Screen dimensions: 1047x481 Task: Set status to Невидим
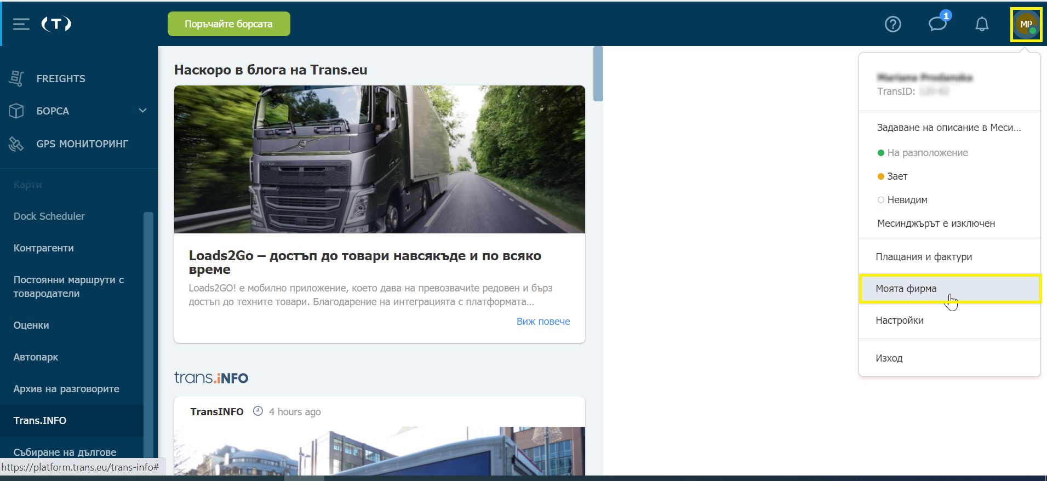[902, 200]
